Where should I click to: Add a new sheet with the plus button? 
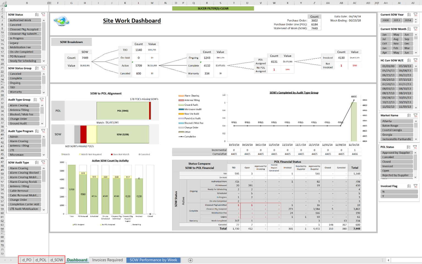[190, 260]
